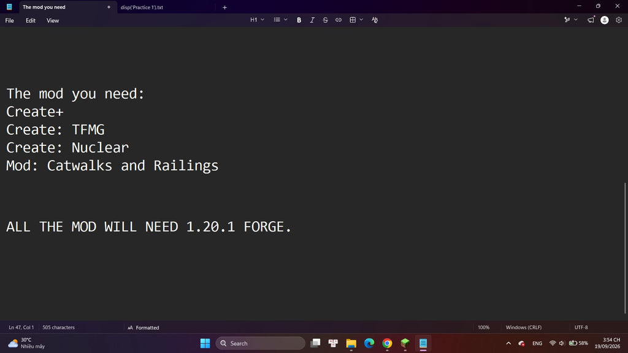The image size is (628, 353).
Task: Open the account profile icon
Action: [x=604, y=20]
